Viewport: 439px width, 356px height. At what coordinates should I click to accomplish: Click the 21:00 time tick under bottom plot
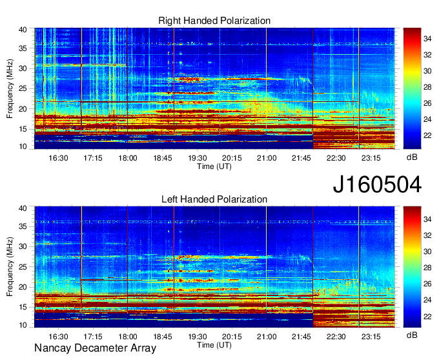(267, 337)
